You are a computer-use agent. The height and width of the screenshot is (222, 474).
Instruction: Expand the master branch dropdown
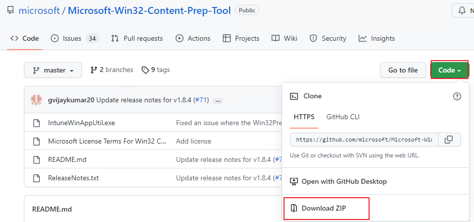53,70
